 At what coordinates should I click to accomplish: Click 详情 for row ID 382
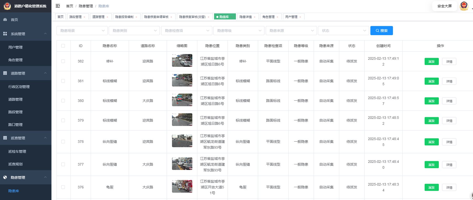pyautogui.click(x=449, y=62)
